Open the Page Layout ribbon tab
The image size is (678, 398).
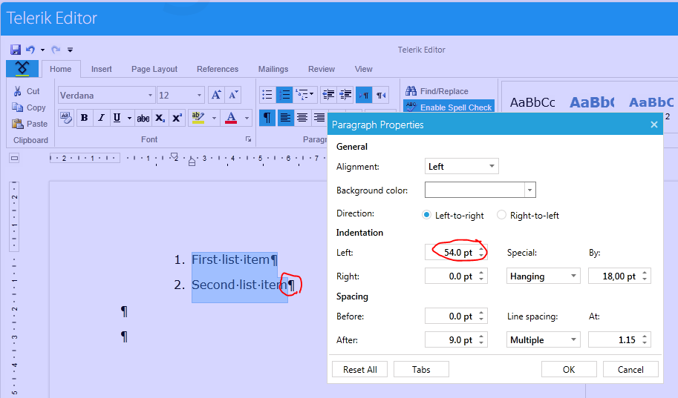(154, 69)
